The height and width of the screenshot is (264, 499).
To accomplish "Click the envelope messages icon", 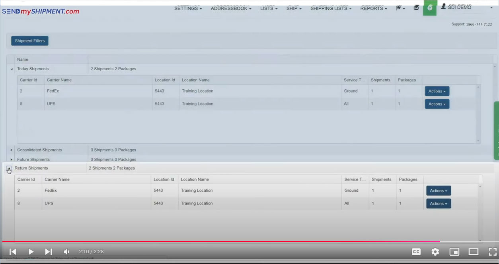I will [x=416, y=8].
